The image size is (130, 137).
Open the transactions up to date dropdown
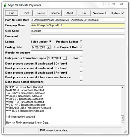tap(65, 58)
